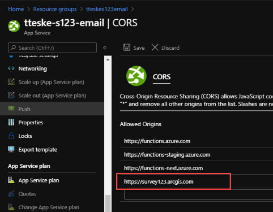Click the sidebar scrollbar thumb
Image resolution: width=273 pixels, height=212 pixels.
[108, 204]
